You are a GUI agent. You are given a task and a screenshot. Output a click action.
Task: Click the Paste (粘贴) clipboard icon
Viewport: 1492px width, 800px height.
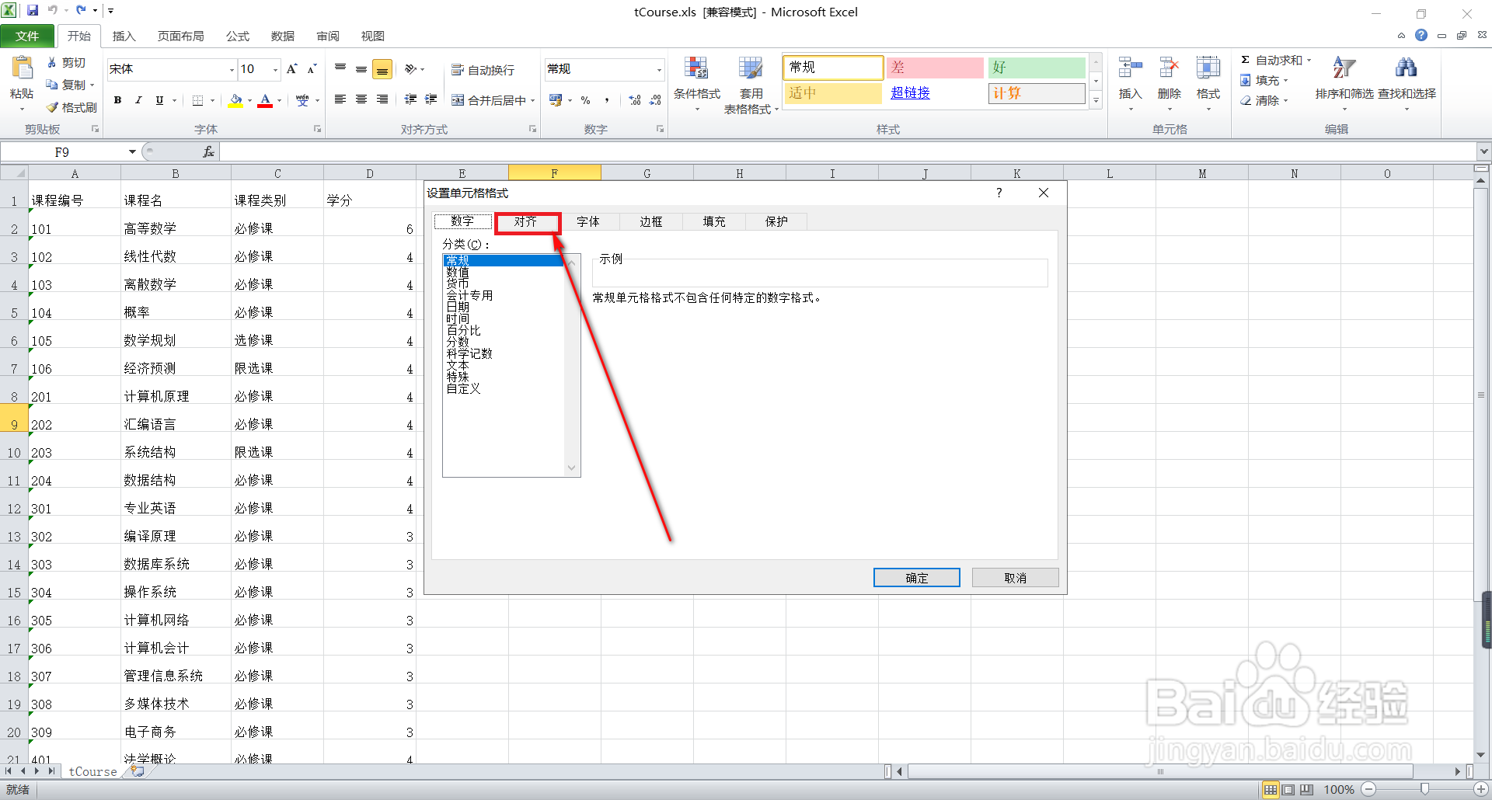point(21,69)
